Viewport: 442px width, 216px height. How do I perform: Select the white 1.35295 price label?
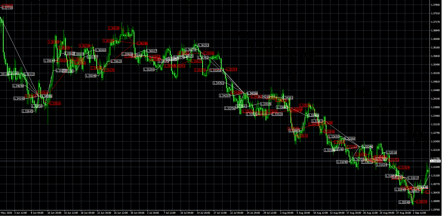149,70
